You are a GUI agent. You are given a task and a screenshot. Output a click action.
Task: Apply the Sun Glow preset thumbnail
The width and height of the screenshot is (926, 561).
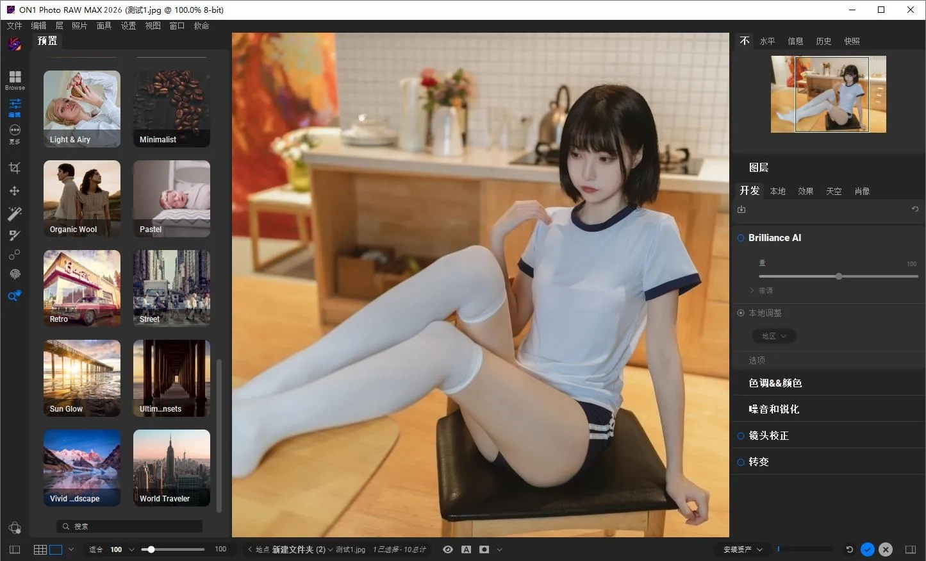(81, 378)
